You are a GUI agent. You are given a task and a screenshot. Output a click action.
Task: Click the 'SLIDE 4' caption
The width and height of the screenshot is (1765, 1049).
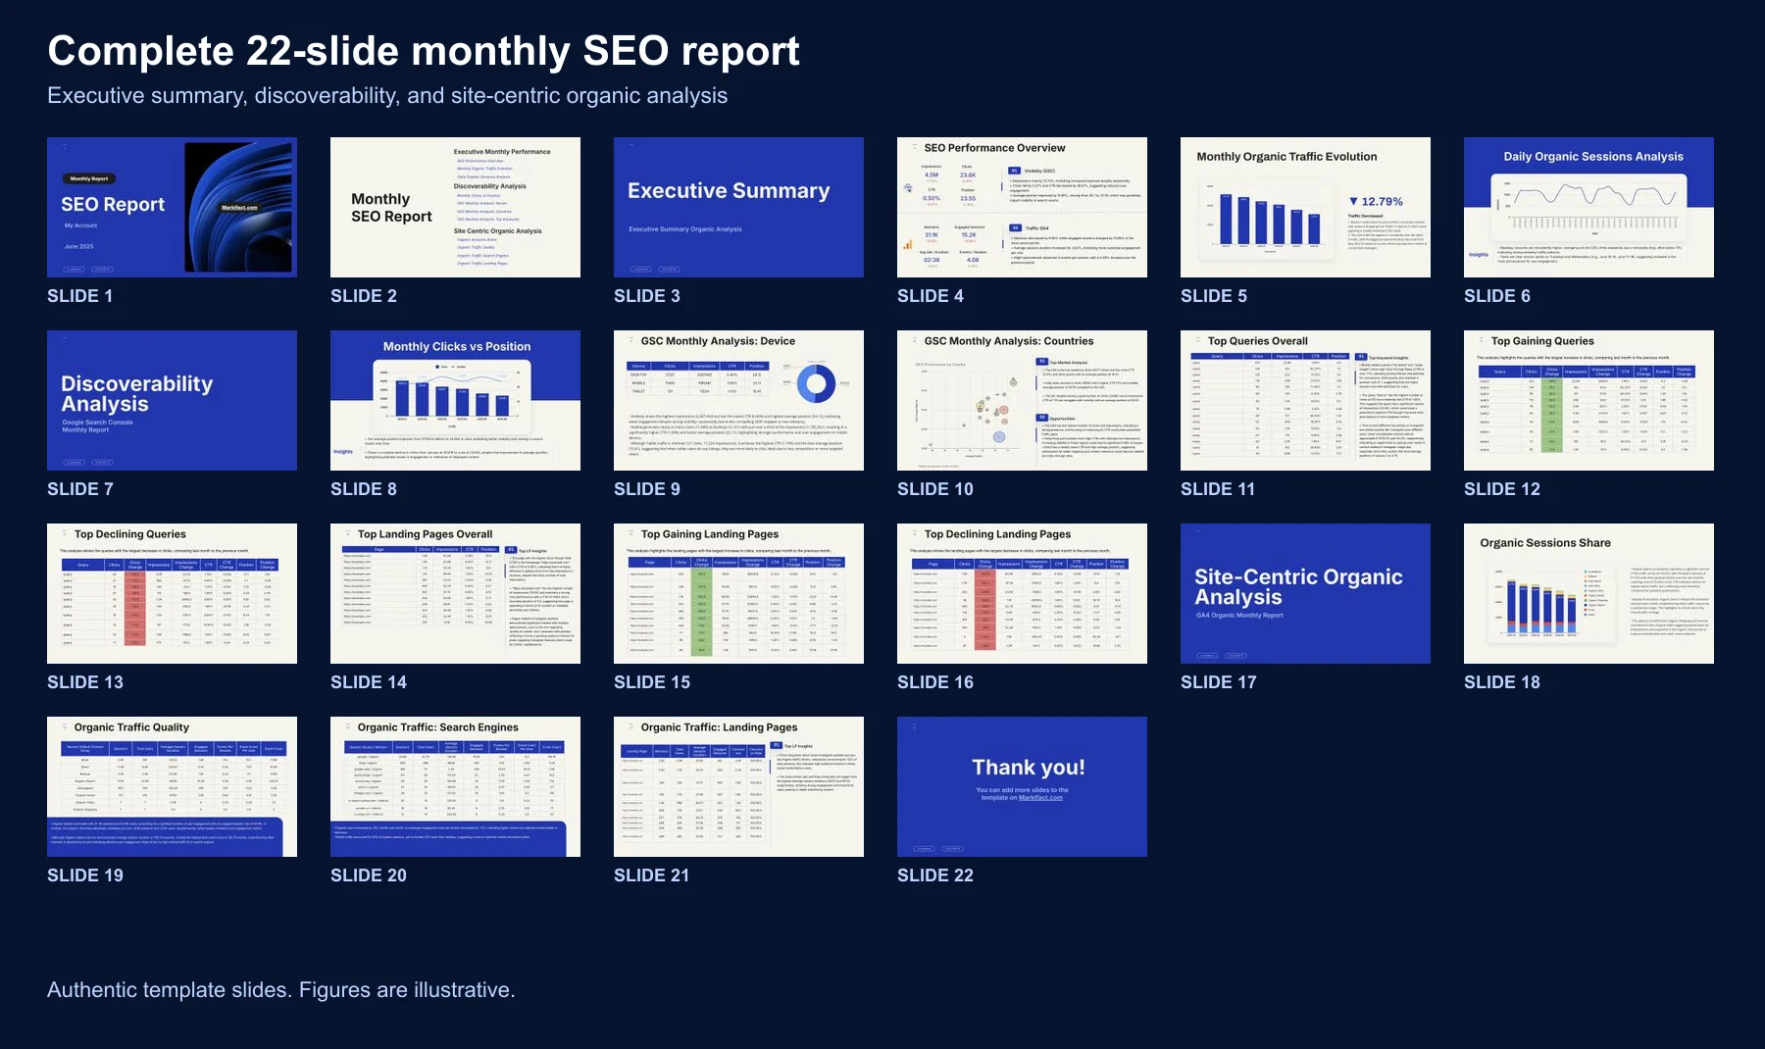point(931,296)
